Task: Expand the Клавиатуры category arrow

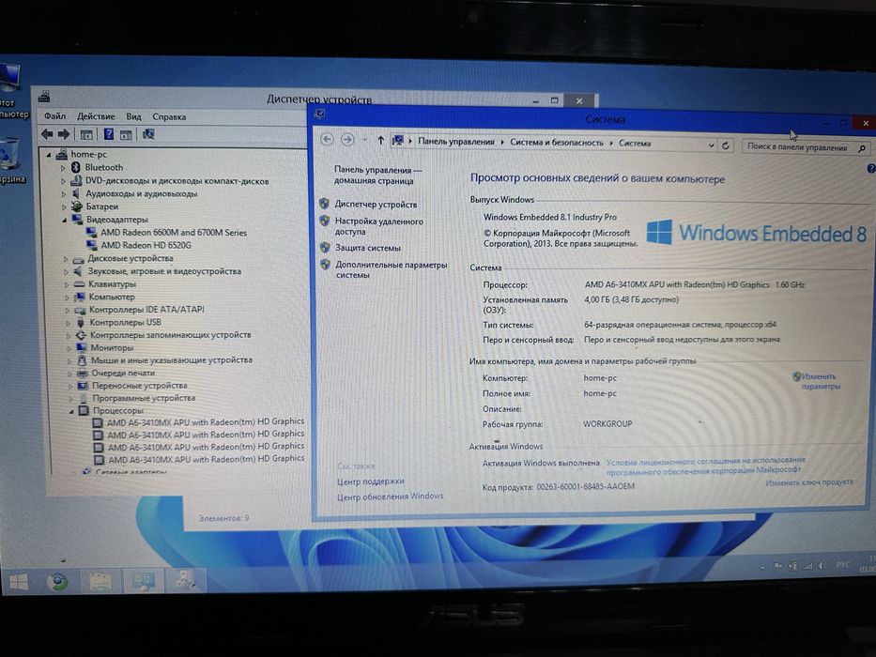Action: (67, 284)
